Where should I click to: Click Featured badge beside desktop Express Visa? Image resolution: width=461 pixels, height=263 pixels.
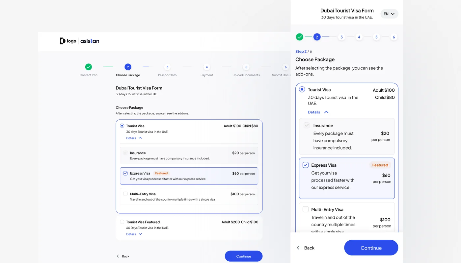161,173
